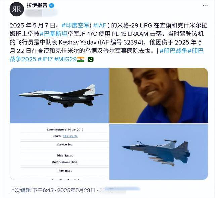
Task: Open hashtag #MiG29
Action: 65,59
